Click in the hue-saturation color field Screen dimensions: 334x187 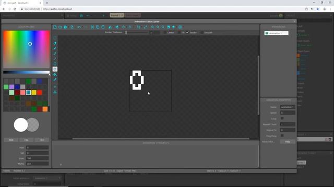click(27, 49)
